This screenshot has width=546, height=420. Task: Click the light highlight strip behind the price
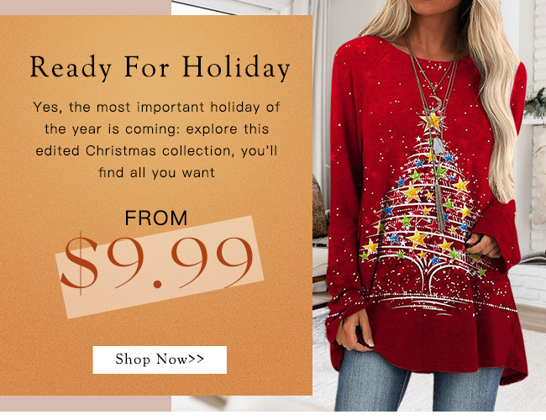click(x=160, y=266)
